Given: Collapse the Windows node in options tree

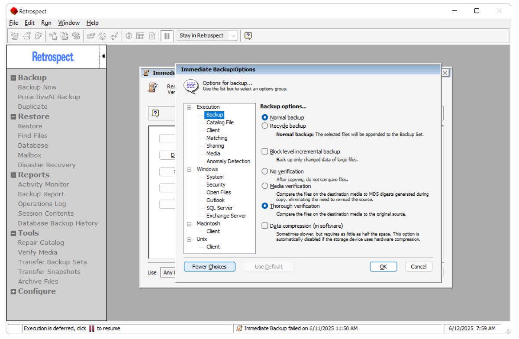Looking at the screenshot, I should click(189, 170).
